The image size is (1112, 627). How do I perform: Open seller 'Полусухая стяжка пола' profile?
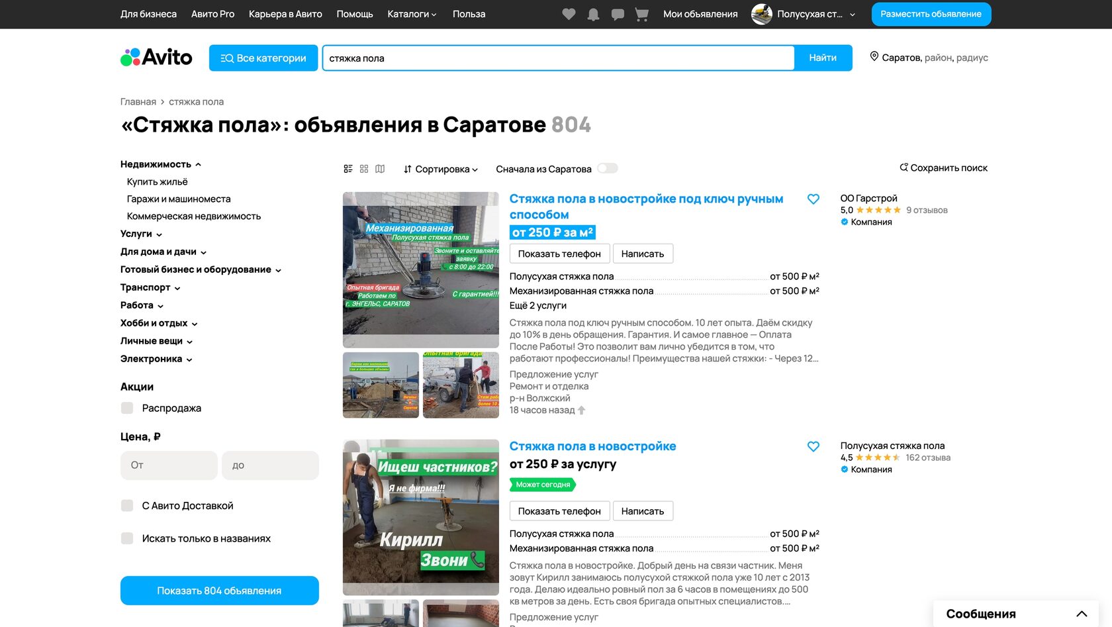point(892,446)
